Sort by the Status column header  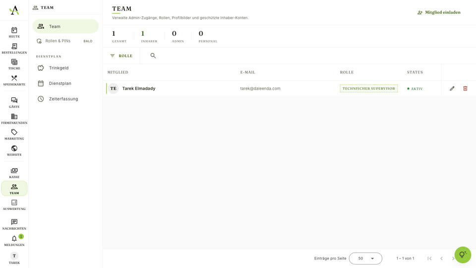pyautogui.click(x=415, y=72)
